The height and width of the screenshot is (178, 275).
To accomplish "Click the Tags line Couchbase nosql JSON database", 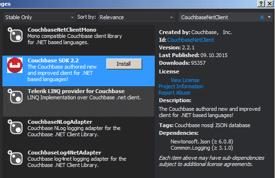I will [205, 125].
